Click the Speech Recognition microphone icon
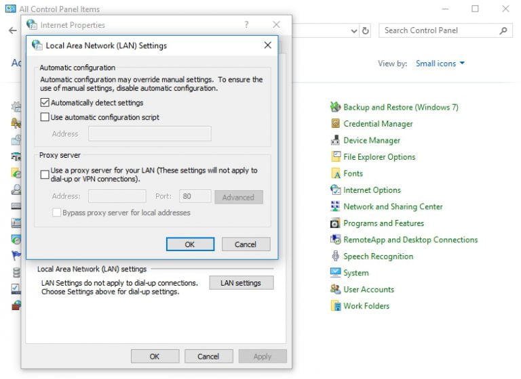 point(335,257)
